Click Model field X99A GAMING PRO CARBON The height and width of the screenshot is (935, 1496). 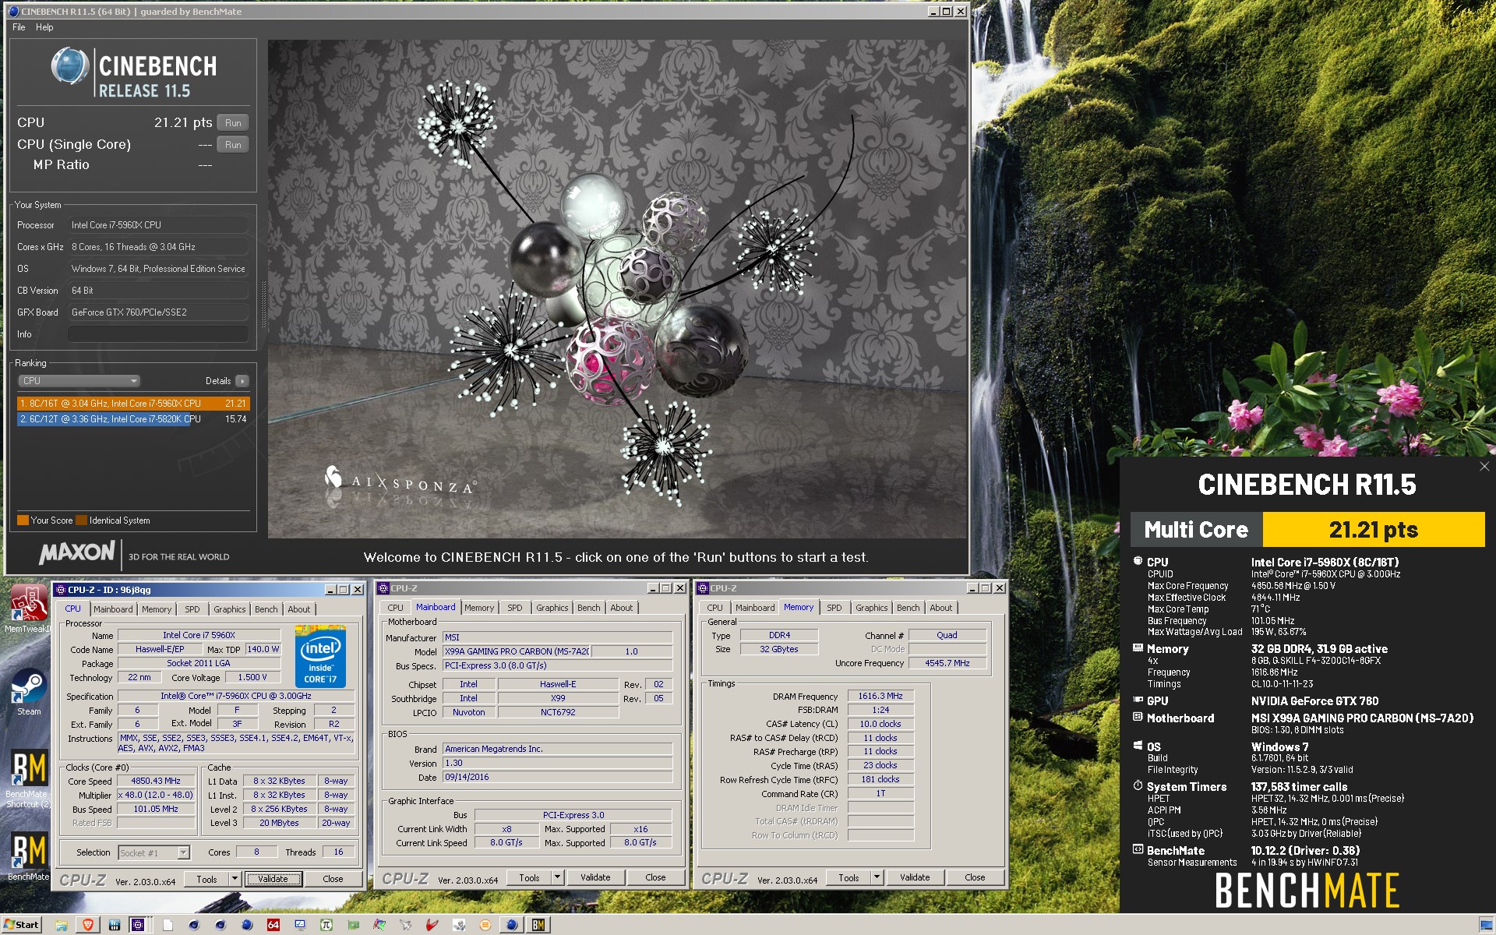[517, 651]
